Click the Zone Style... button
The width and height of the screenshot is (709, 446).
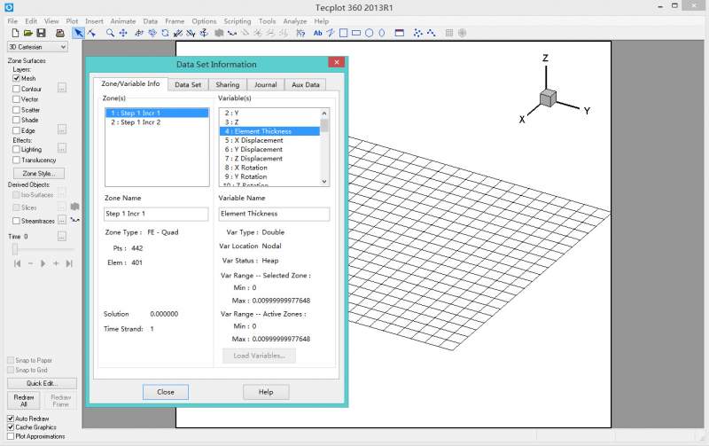point(38,174)
